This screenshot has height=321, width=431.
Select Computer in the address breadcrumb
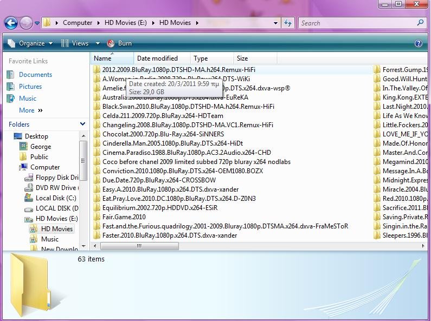point(78,23)
